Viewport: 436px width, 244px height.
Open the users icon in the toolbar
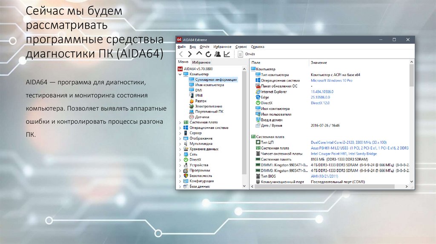click(218, 54)
